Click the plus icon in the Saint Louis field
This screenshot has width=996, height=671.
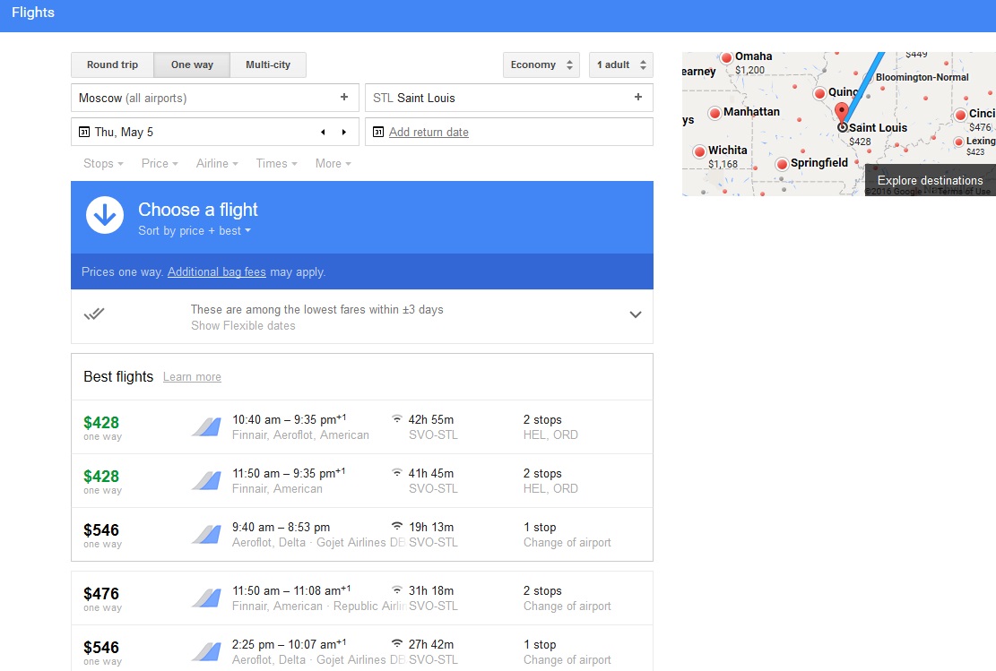click(638, 98)
